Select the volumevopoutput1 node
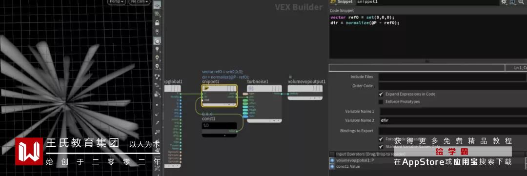Viewport: 527px width, 176px height. pyautogui.click(x=305, y=92)
